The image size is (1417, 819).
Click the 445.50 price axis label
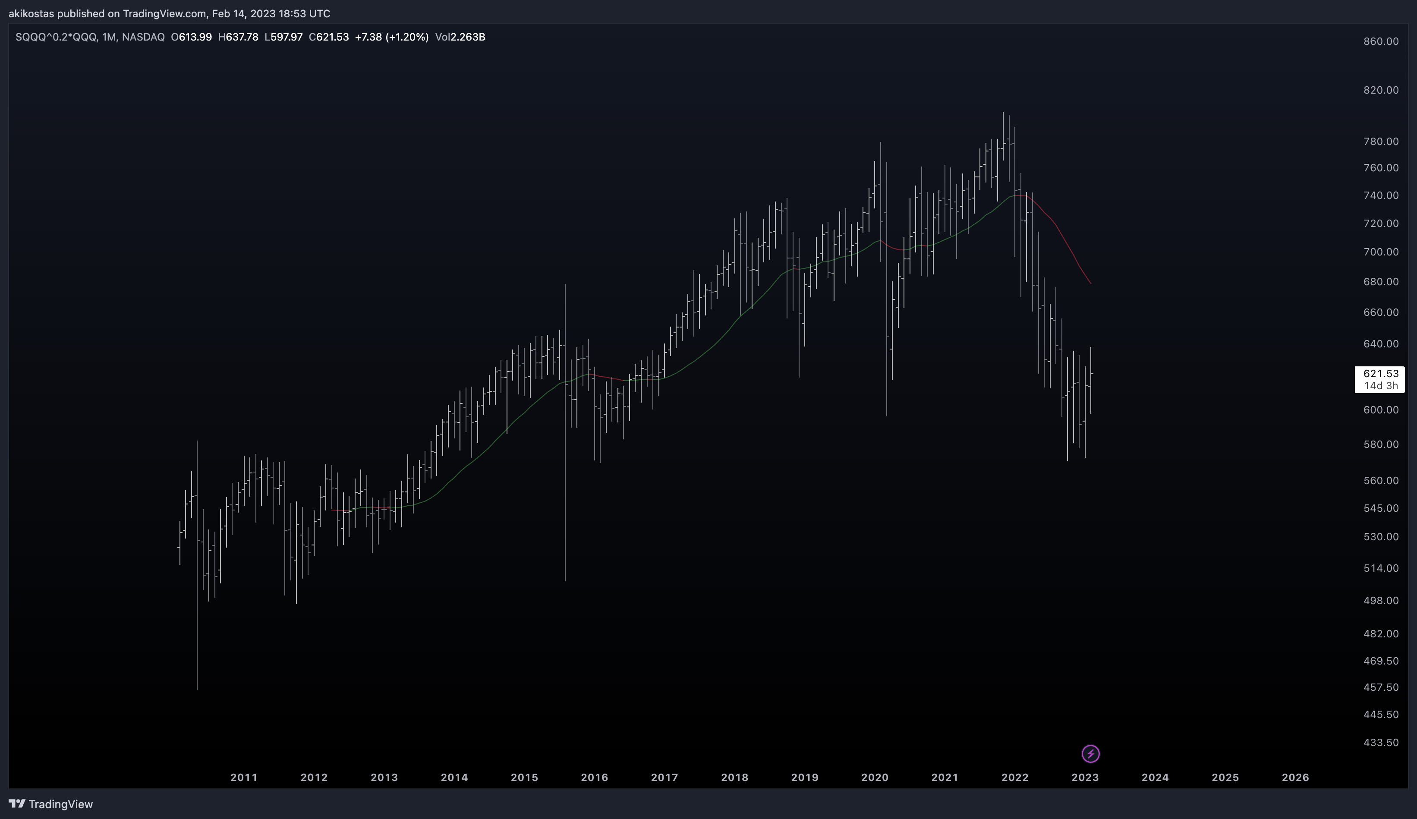click(1381, 715)
